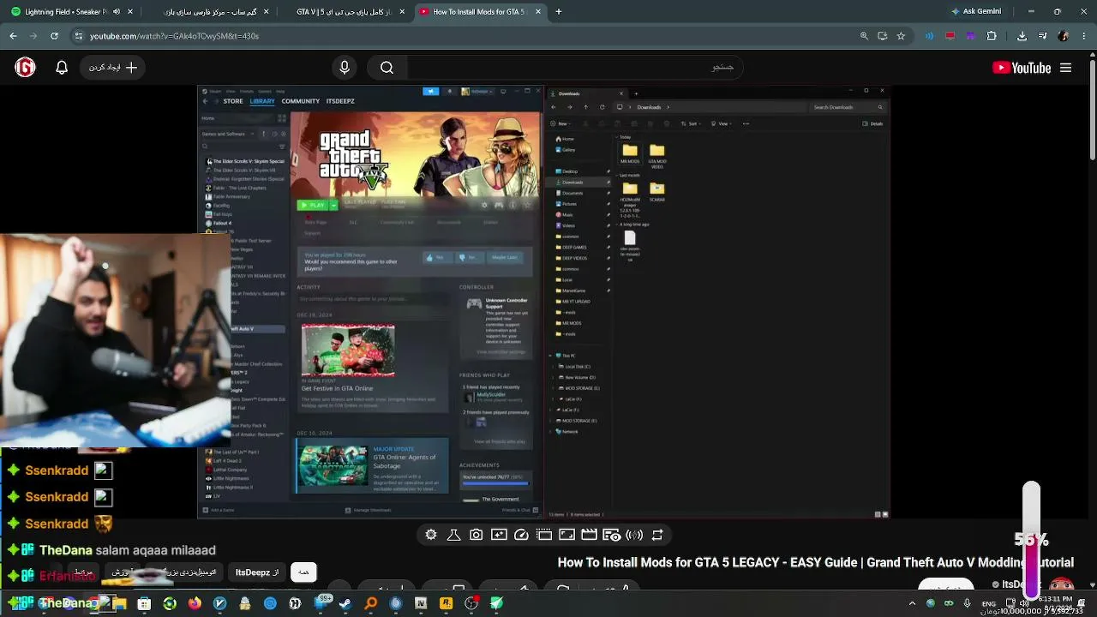Open Chrome extensions puzzle icon
The width and height of the screenshot is (1097, 617).
pyautogui.click(x=992, y=36)
